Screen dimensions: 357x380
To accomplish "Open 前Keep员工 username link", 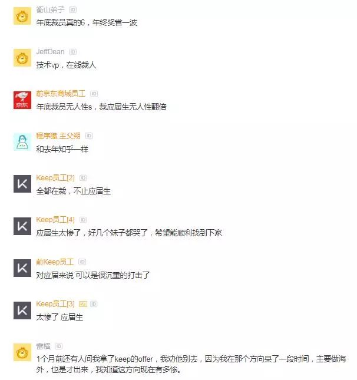I will pos(55,262).
